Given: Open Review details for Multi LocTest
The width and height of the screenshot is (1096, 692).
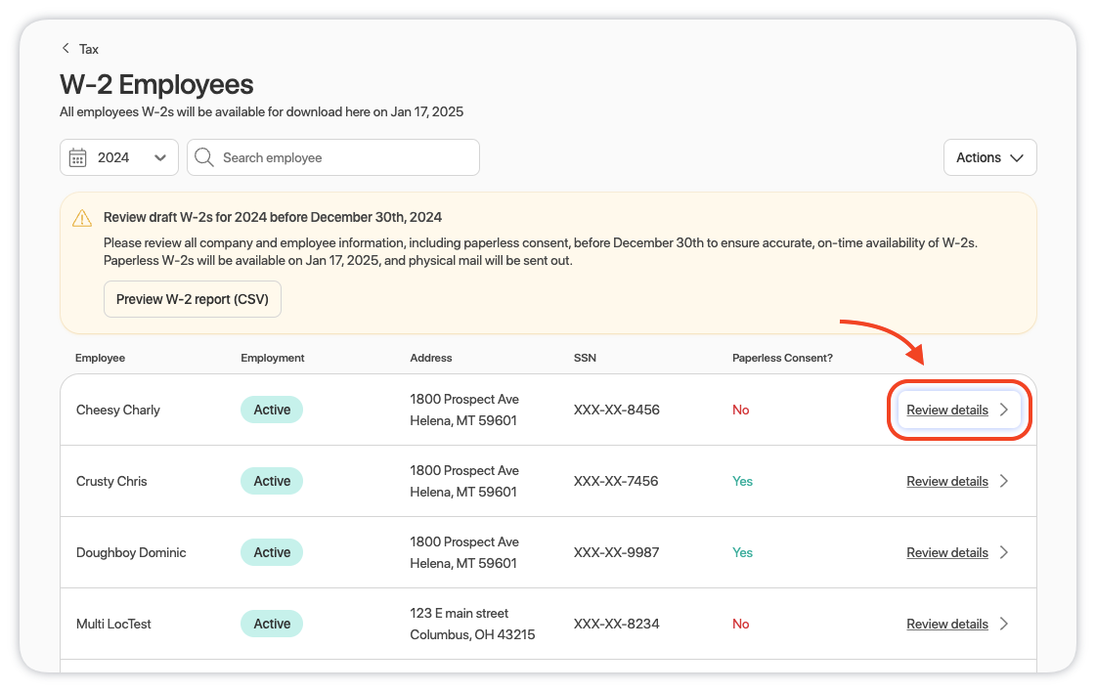Looking at the screenshot, I should click(946, 625).
